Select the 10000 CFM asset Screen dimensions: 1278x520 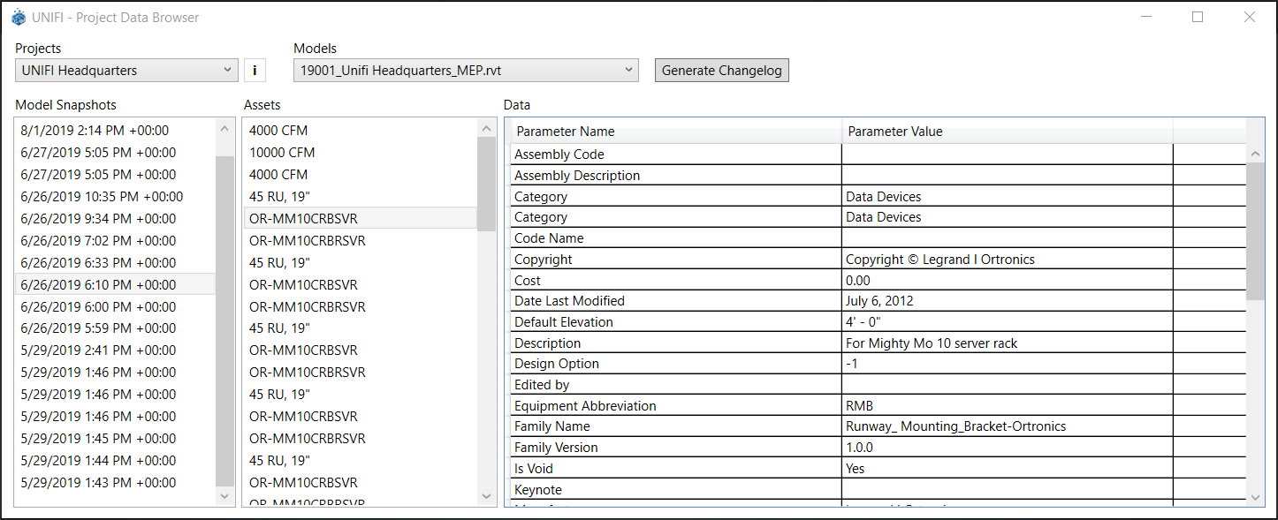click(x=282, y=153)
